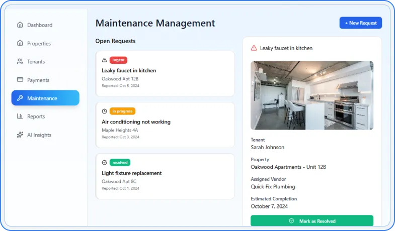Select the in progress orange badge
This screenshot has width=395, height=231.
122,111
